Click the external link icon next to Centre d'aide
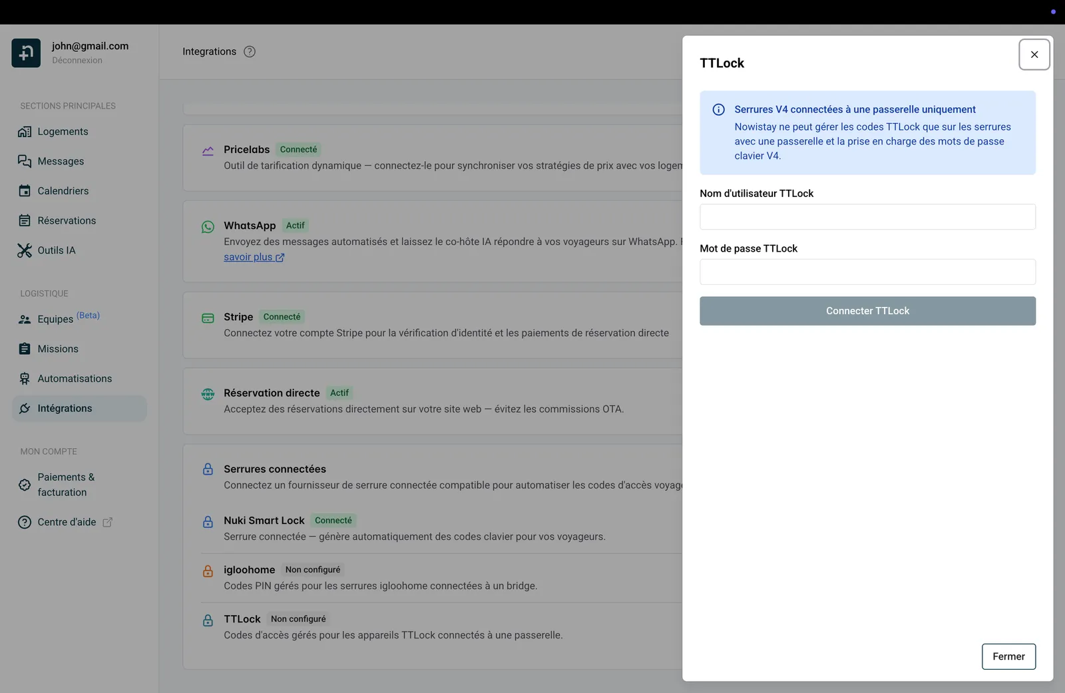1065x693 pixels. (x=108, y=523)
